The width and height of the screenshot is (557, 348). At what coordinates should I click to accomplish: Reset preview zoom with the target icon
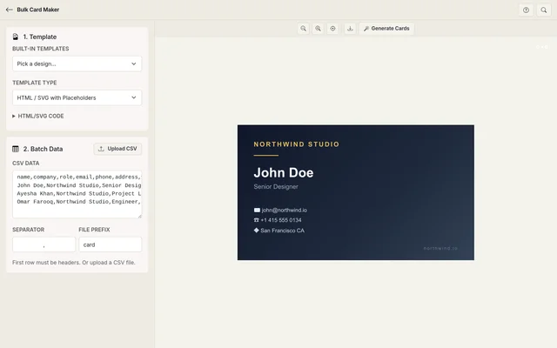tap(332, 29)
